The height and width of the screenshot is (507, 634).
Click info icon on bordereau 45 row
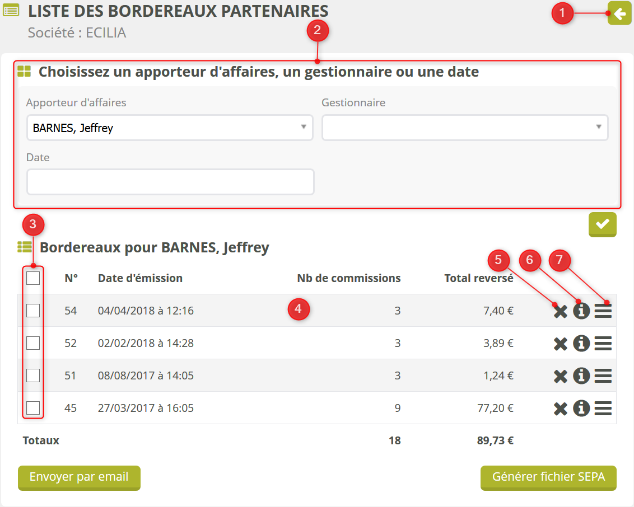click(581, 409)
